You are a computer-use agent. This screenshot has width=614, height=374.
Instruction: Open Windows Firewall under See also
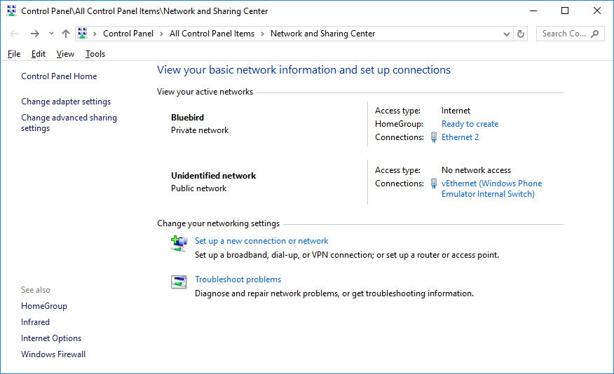[x=53, y=354]
